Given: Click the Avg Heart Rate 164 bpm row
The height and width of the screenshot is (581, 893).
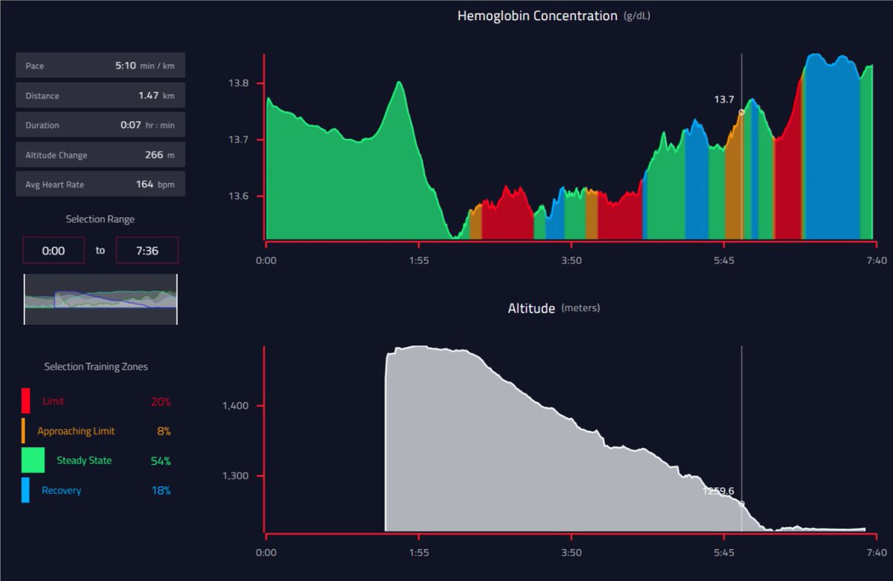Looking at the screenshot, I should (x=100, y=184).
